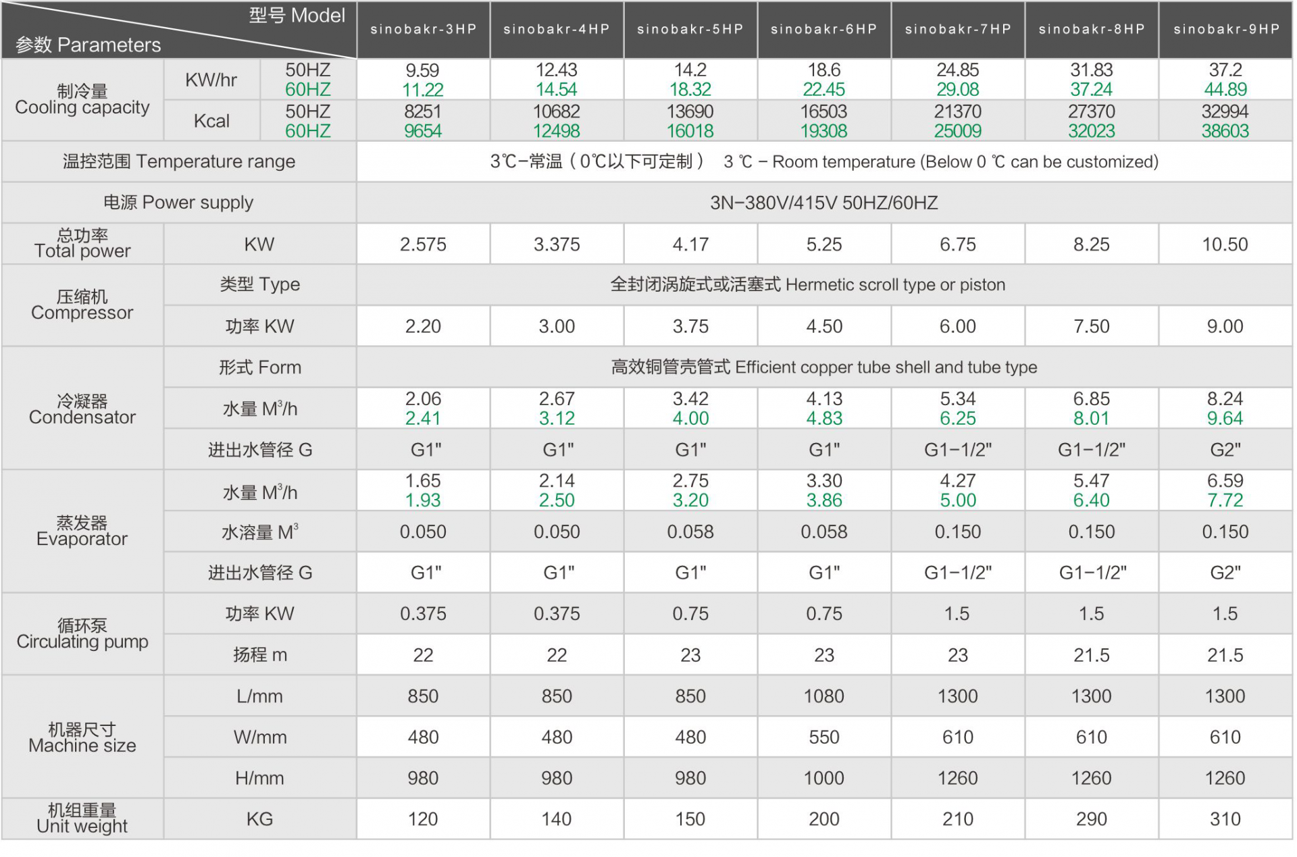Image resolution: width=1297 pixels, height=857 pixels.
Task: Click the 参数 Parameters header label
Action: (x=88, y=45)
